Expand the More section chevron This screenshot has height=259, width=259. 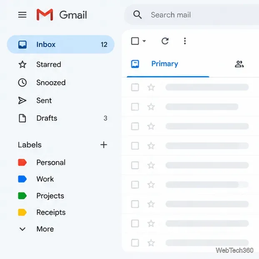(22, 229)
